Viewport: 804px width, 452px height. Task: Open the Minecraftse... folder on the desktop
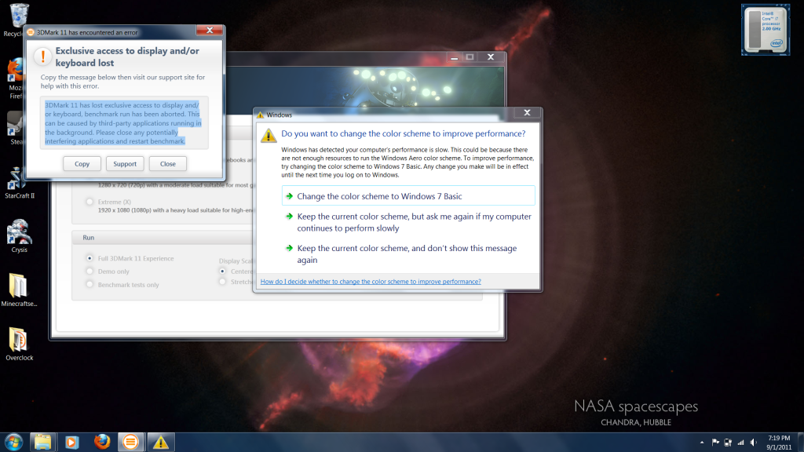19,290
